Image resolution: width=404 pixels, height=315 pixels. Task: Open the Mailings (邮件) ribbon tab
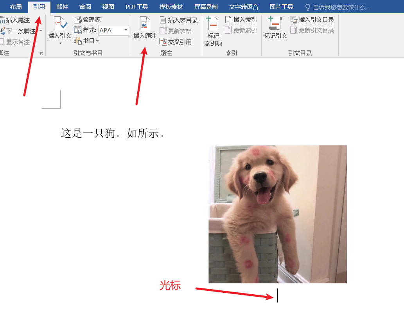62,6
